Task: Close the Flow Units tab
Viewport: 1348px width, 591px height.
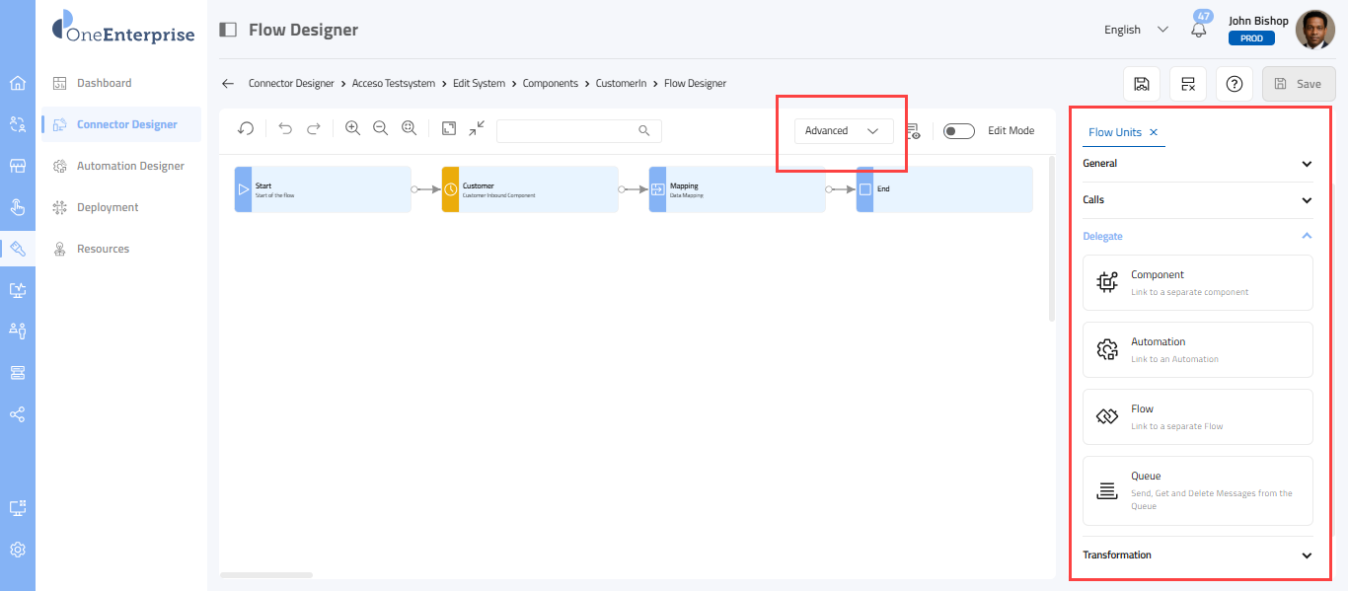Action: coord(1154,132)
